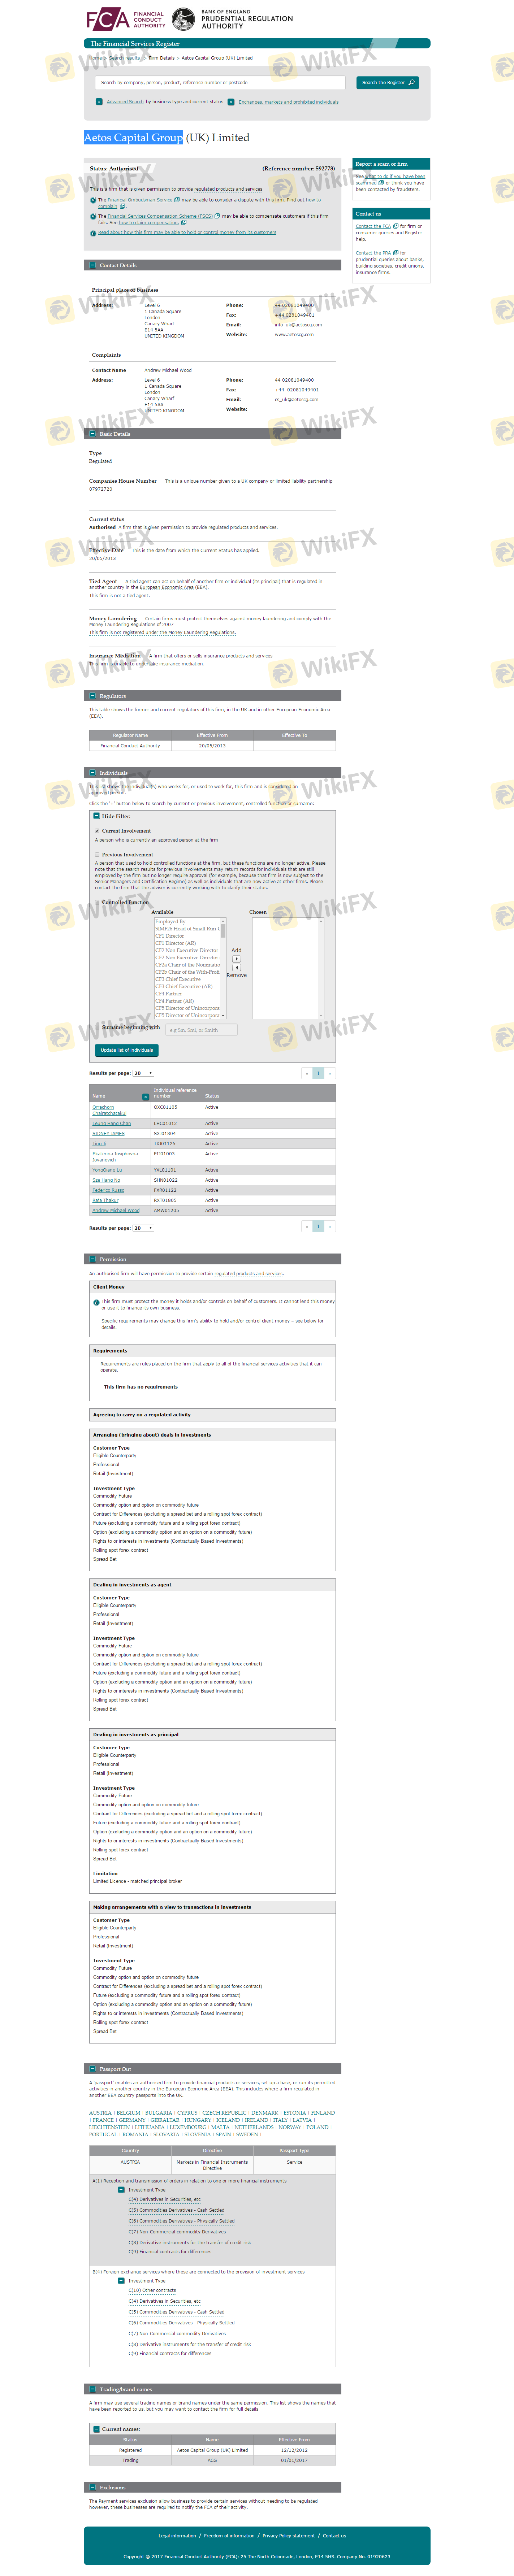
Task: Collapse the Regulators section
Action: [x=92, y=696]
